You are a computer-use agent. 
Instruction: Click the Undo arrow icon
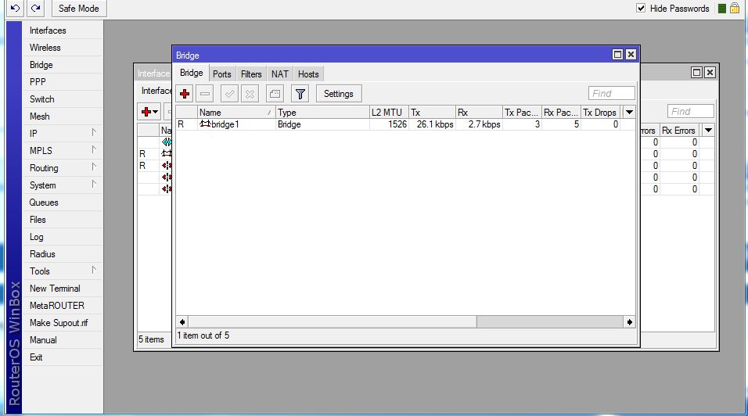coord(16,9)
